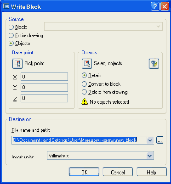Click the question mark help button in title bar
Screen dimensions: 171x184
coord(155,6)
